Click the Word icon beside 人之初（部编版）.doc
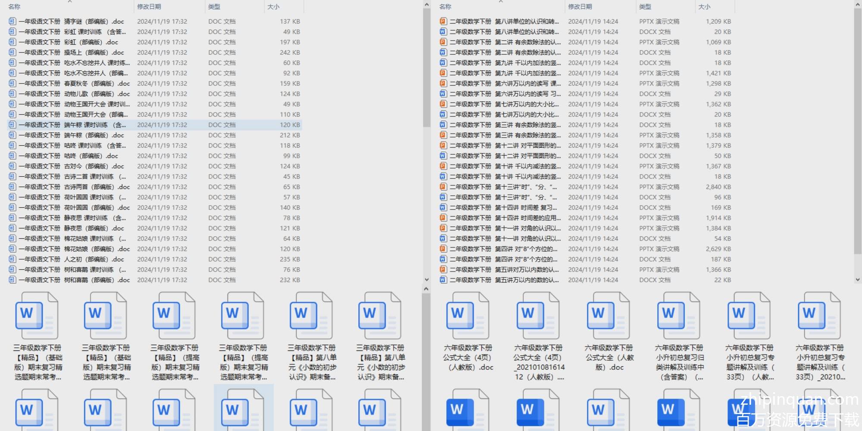Viewport: 862px width, 431px height. point(12,259)
